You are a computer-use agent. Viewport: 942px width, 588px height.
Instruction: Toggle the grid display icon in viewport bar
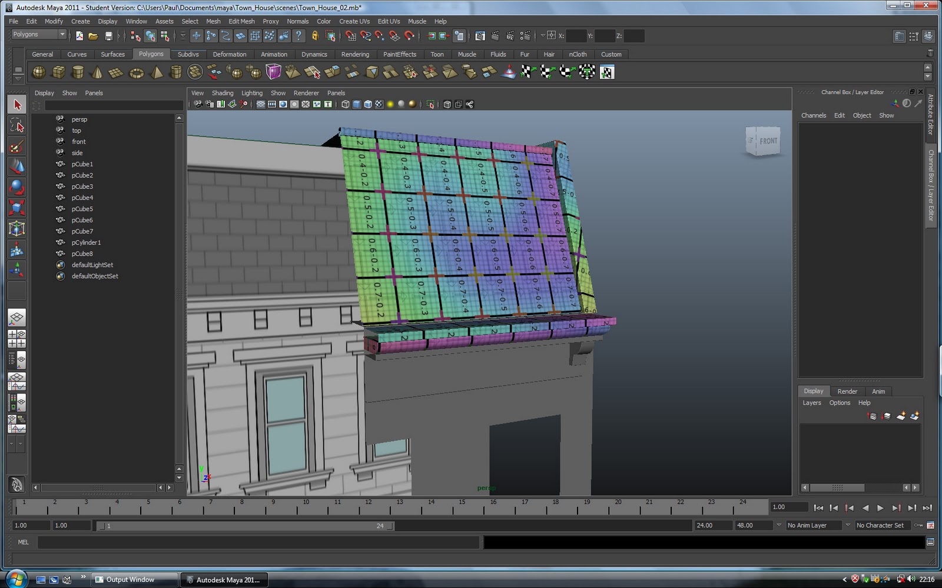[x=260, y=104]
